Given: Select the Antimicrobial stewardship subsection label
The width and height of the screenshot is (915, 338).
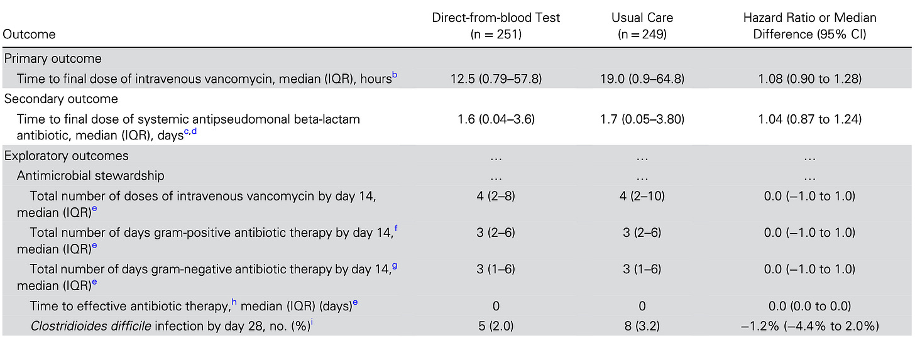Looking at the screenshot, I should tap(90, 175).
